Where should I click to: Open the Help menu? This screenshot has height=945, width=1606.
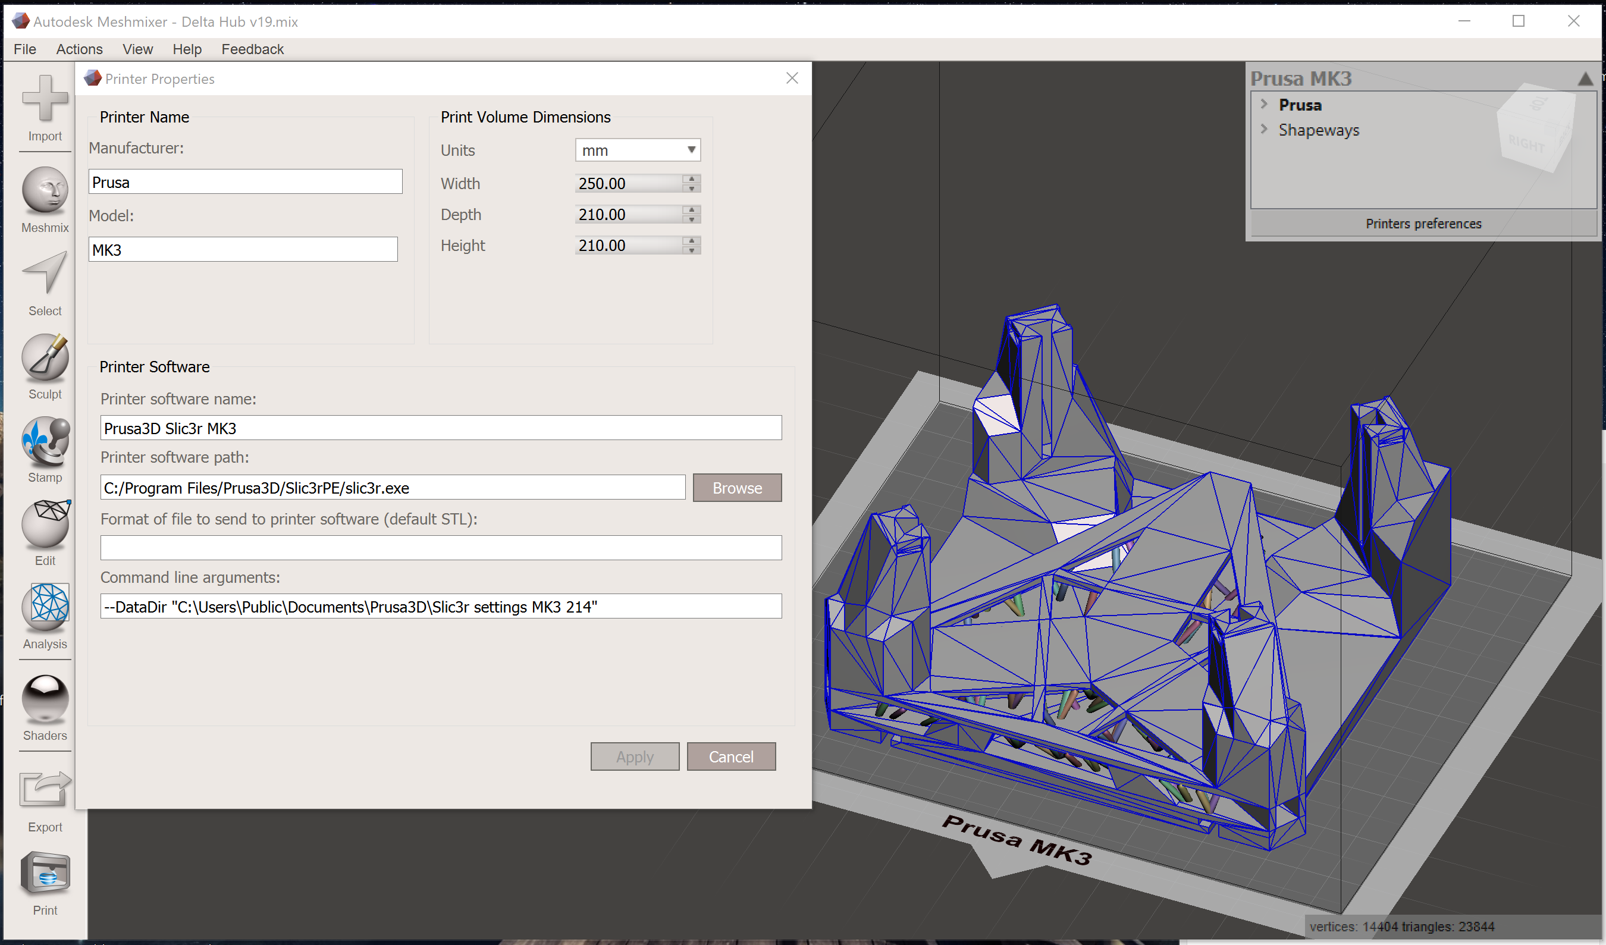(x=187, y=49)
